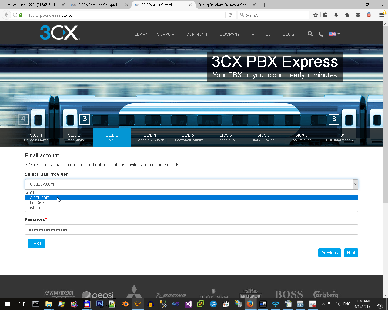Click into the Password field
This screenshot has height=310, width=388.
pos(192,229)
